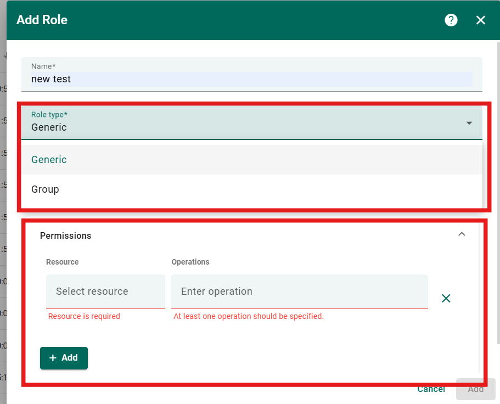Focus the Enter operation field

tap(300, 291)
